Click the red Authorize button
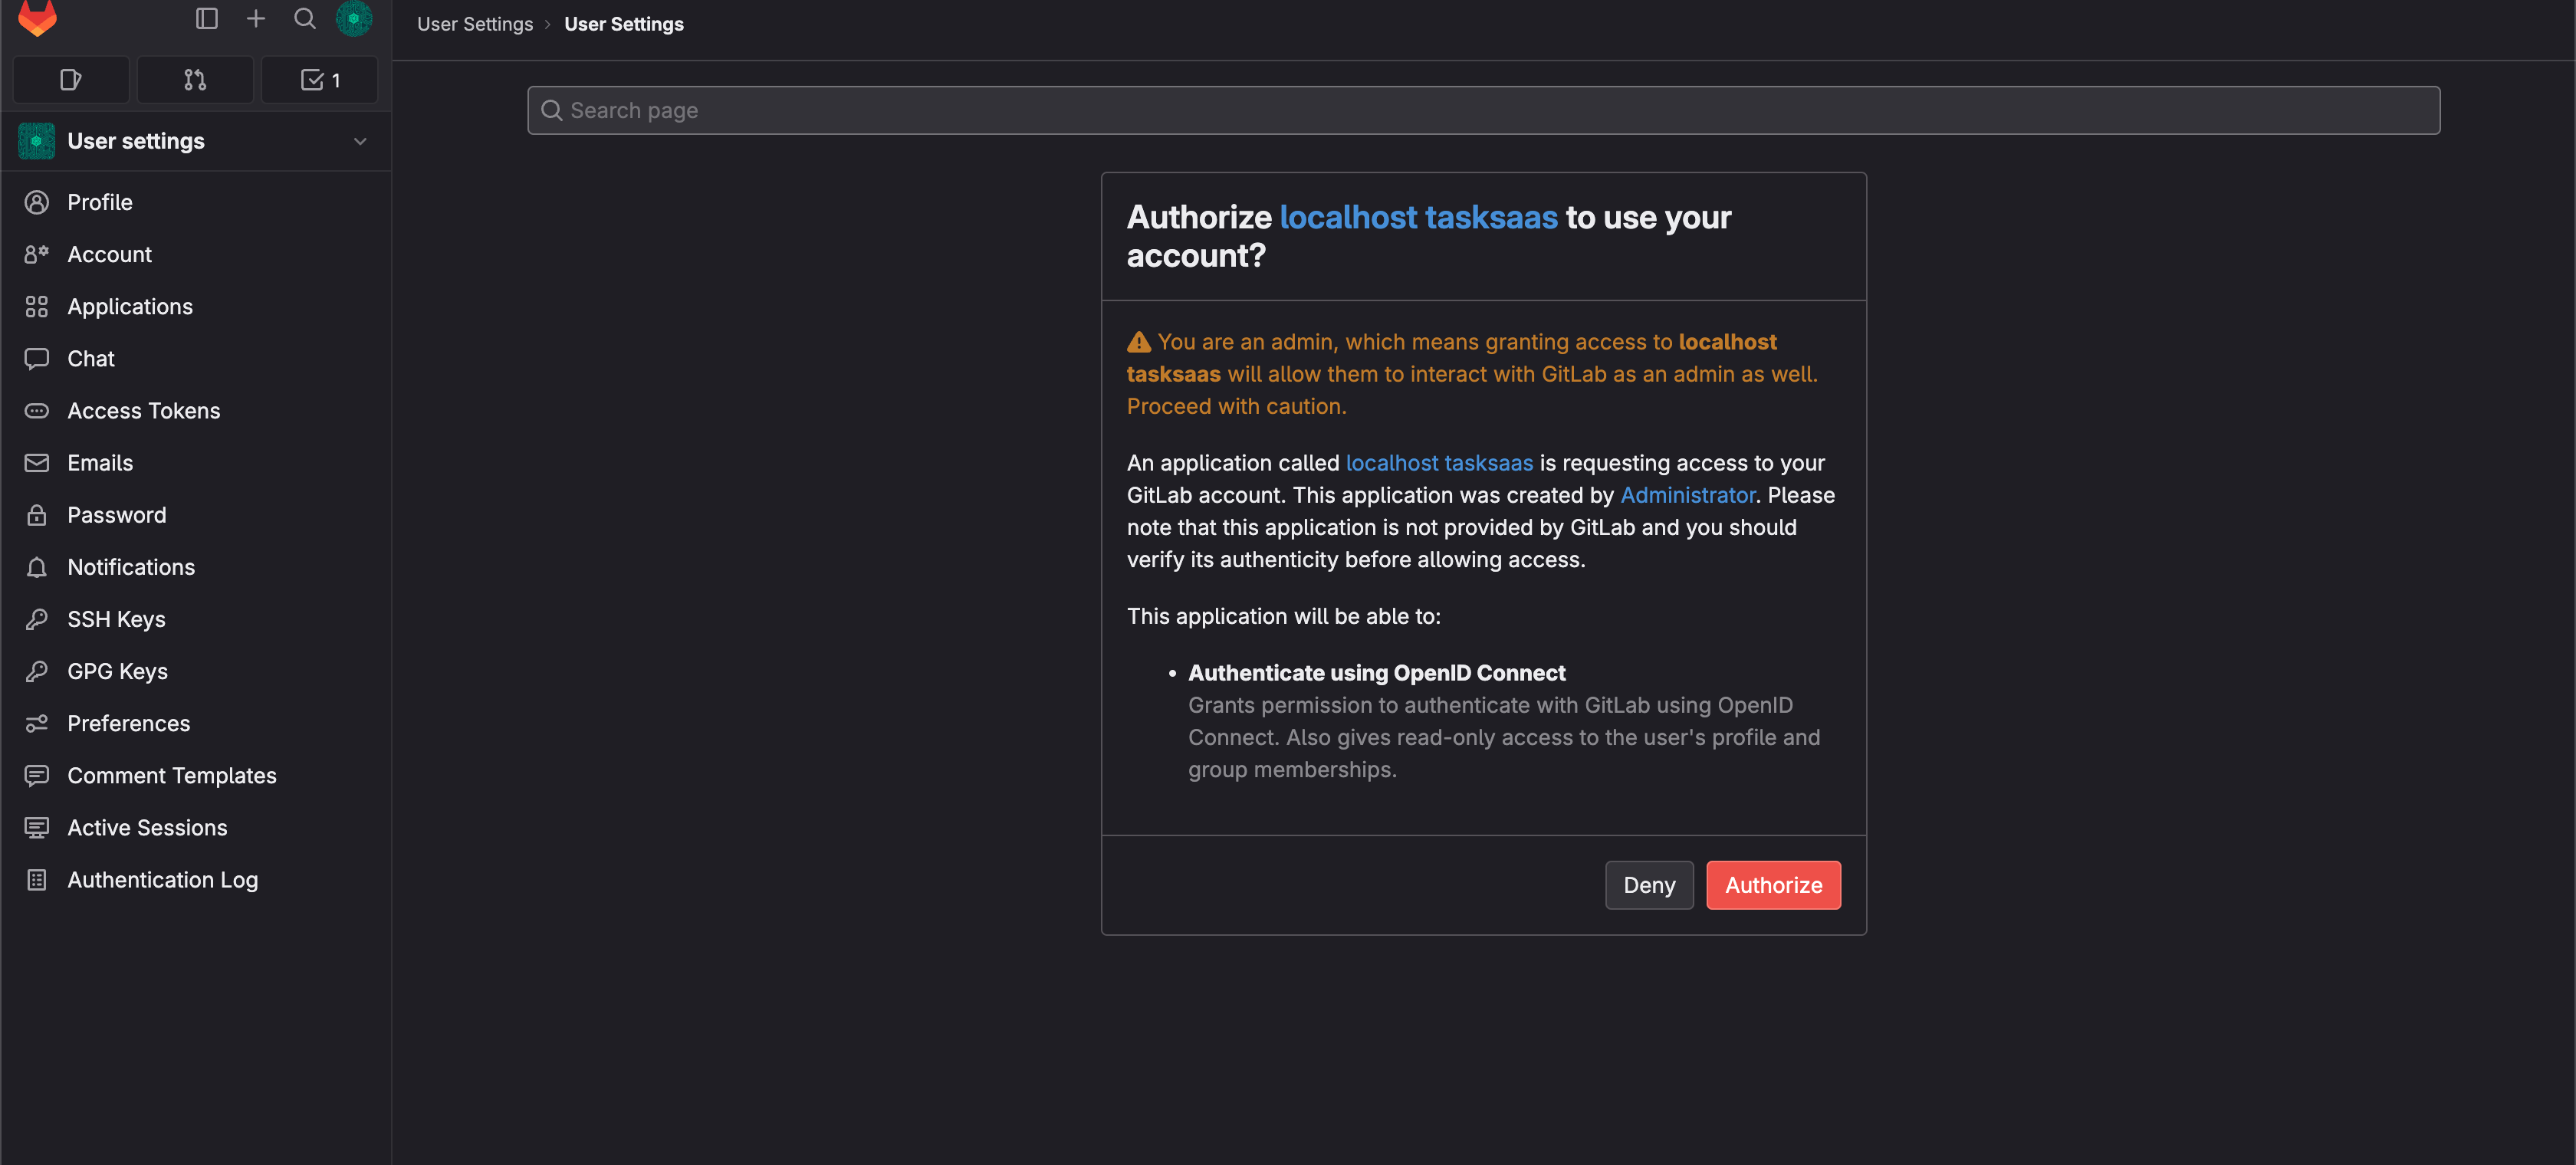This screenshot has height=1165, width=2576. tap(1772, 885)
